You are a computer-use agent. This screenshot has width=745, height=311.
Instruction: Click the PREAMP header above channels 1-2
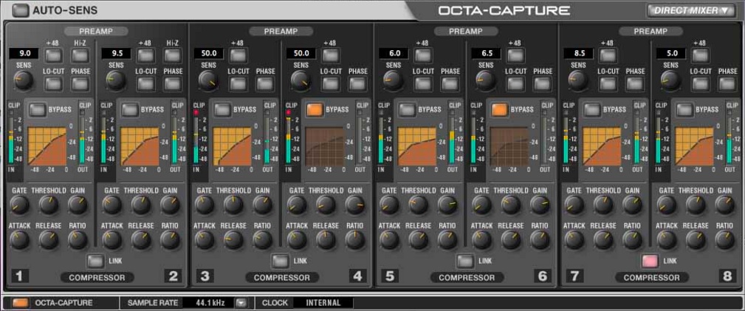click(x=96, y=31)
